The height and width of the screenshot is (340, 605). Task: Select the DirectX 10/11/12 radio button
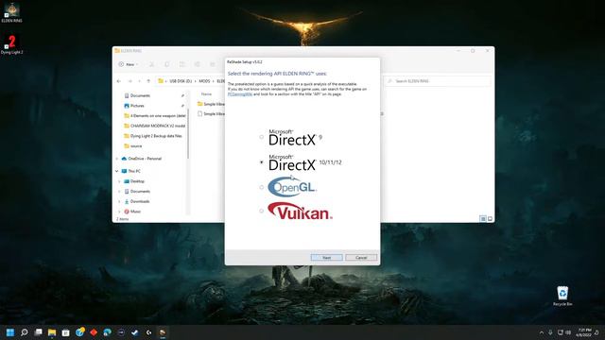[261, 162]
